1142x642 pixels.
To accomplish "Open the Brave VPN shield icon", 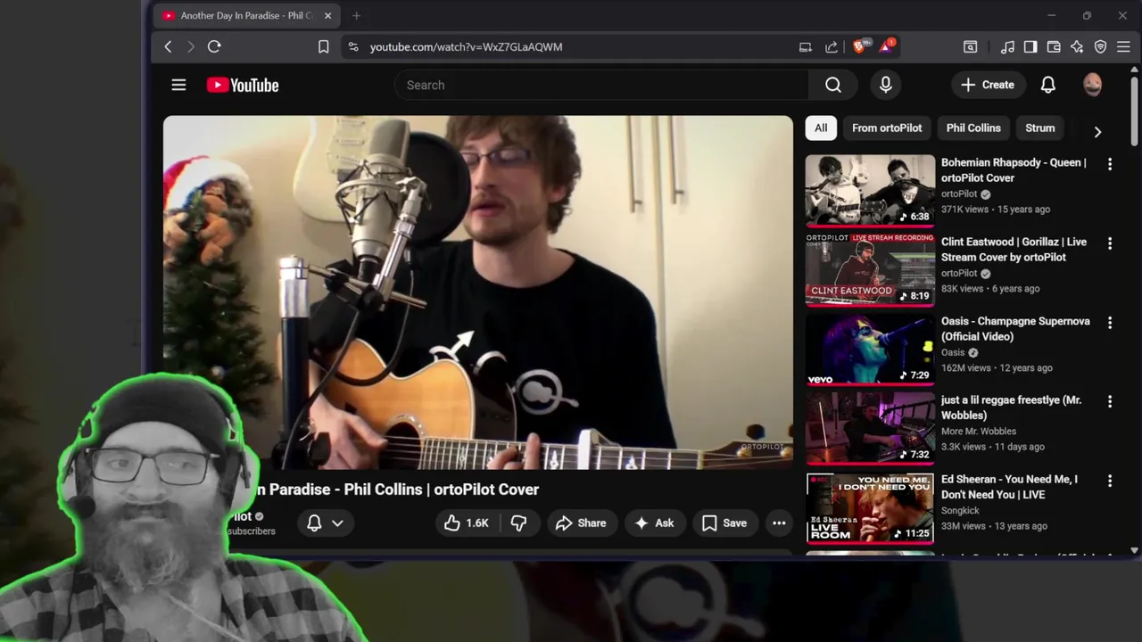I will coord(1100,46).
